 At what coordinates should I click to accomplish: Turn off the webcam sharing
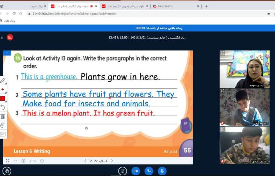click(135, 171)
